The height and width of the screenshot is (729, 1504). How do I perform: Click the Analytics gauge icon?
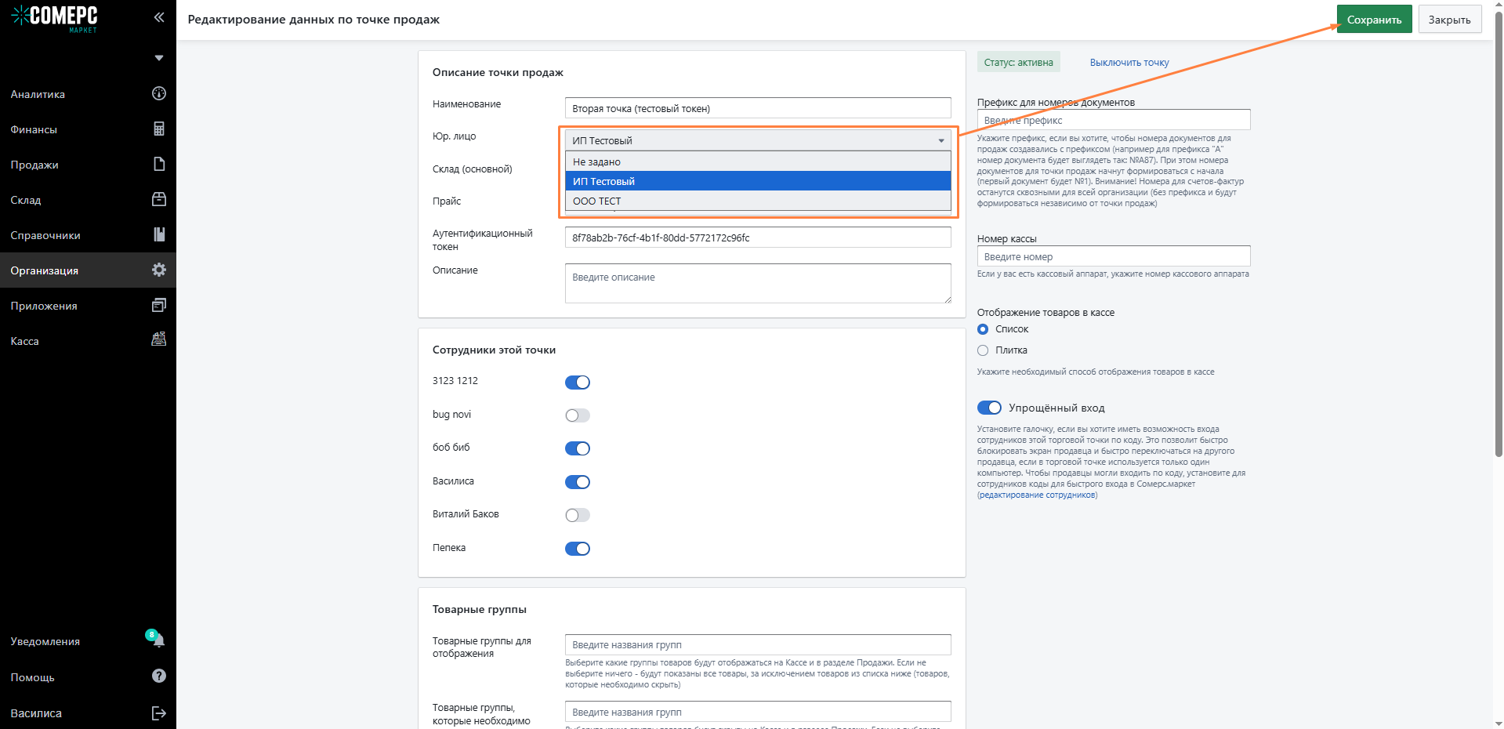click(158, 94)
